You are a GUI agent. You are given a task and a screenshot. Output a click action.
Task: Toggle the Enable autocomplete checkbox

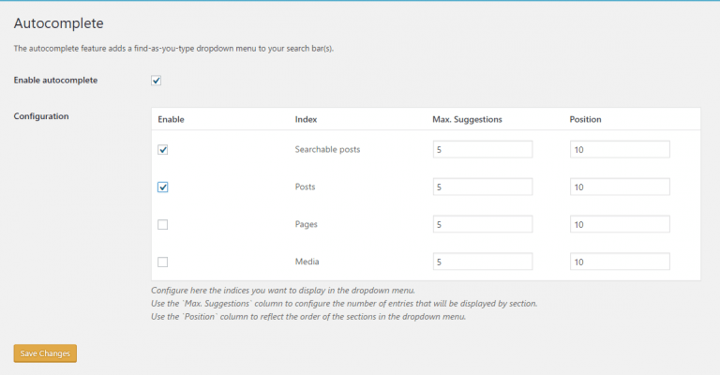click(x=157, y=81)
